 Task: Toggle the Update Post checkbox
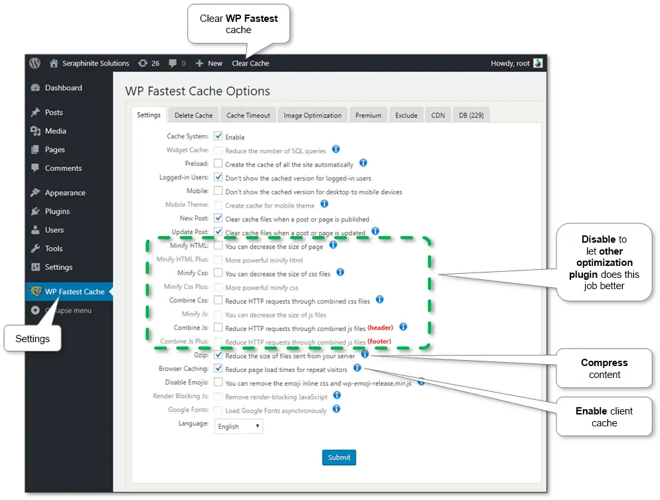click(218, 231)
